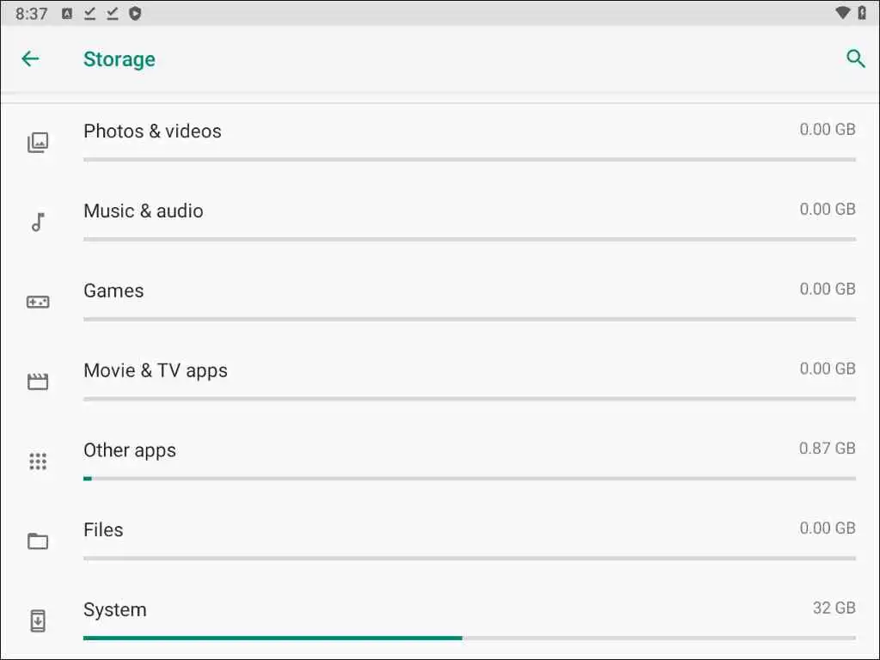Click the Files folder icon
Viewport: 880px width, 660px height.
point(38,541)
